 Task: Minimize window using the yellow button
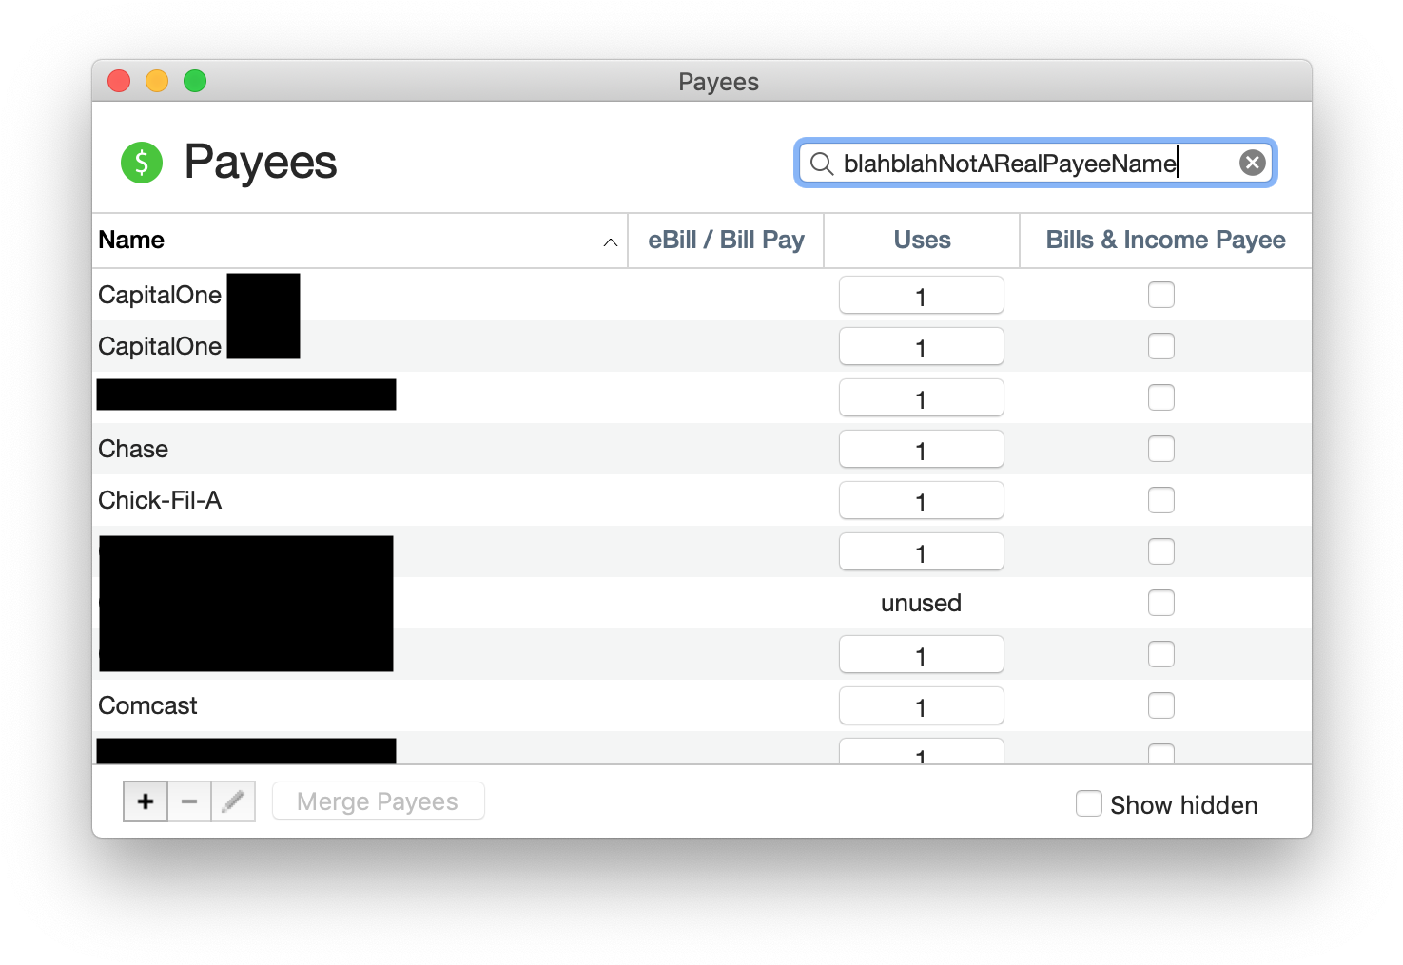click(157, 81)
